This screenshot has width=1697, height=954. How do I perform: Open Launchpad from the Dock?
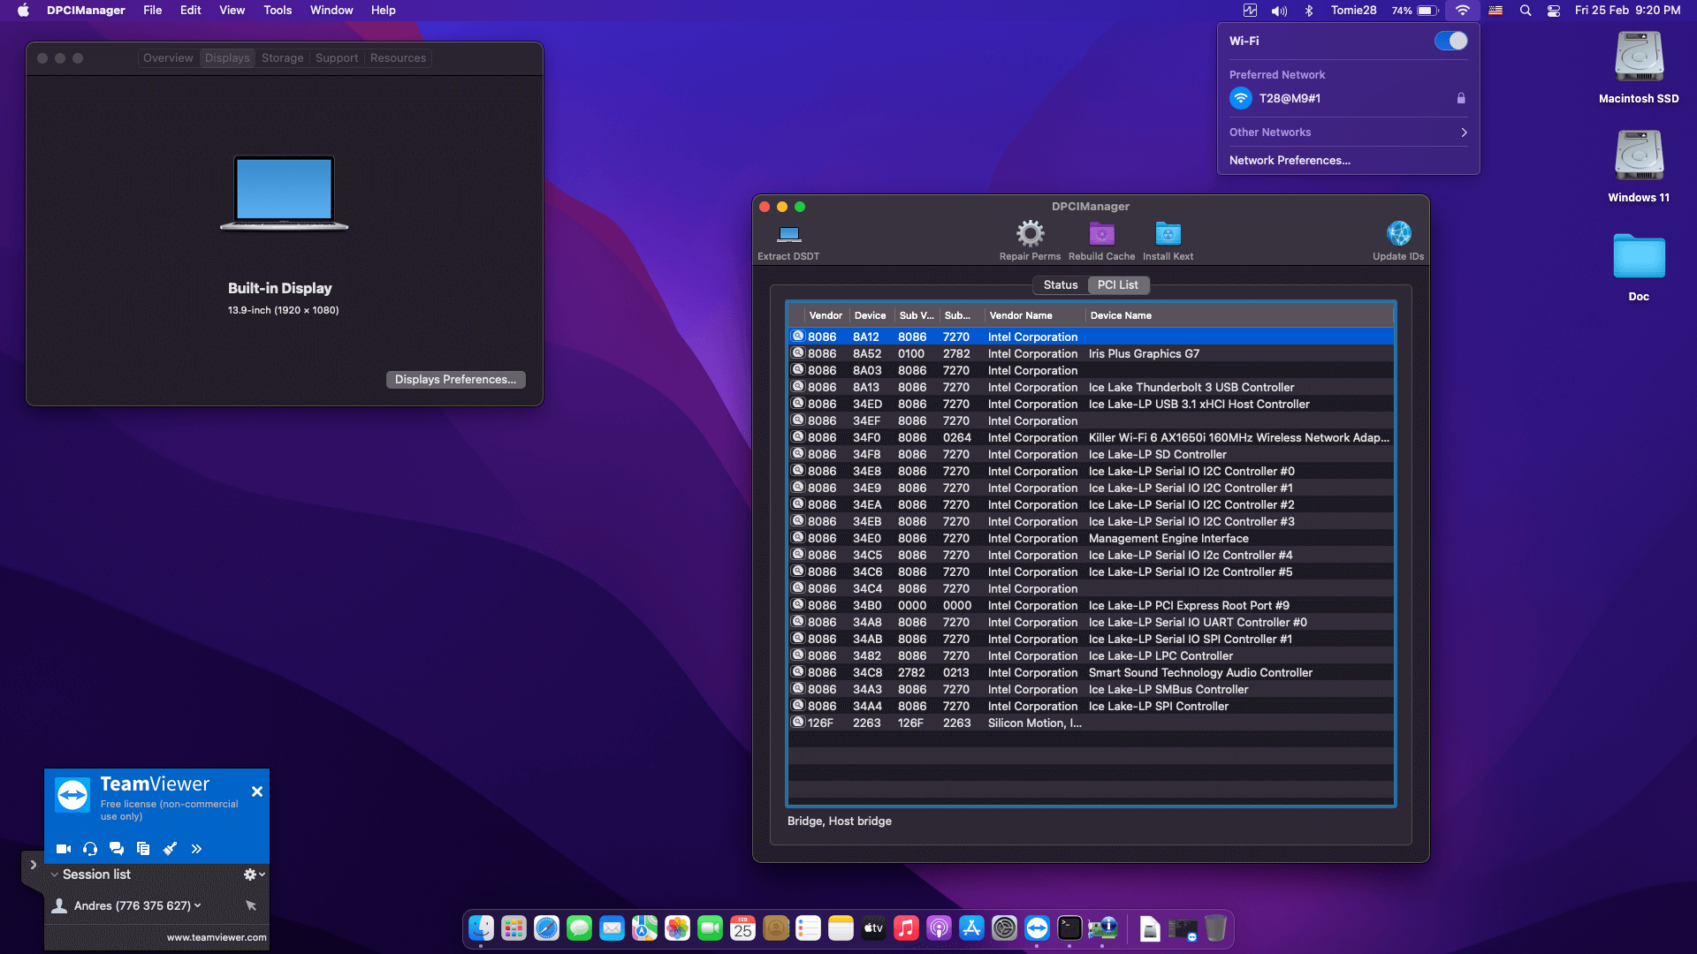click(514, 928)
